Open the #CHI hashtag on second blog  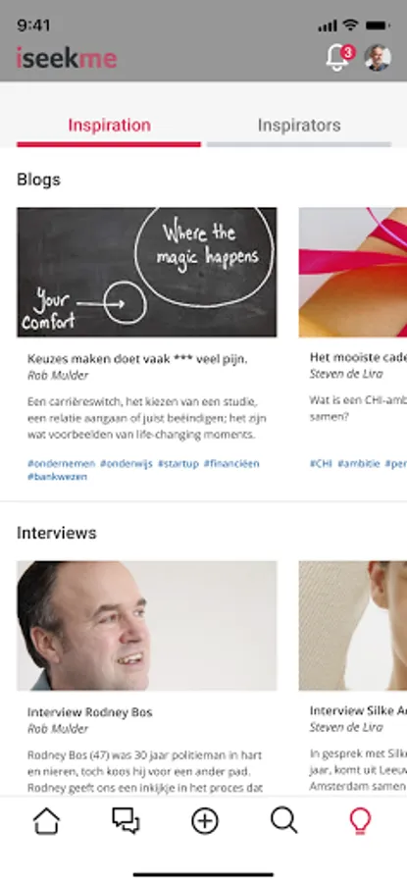(x=321, y=463)
